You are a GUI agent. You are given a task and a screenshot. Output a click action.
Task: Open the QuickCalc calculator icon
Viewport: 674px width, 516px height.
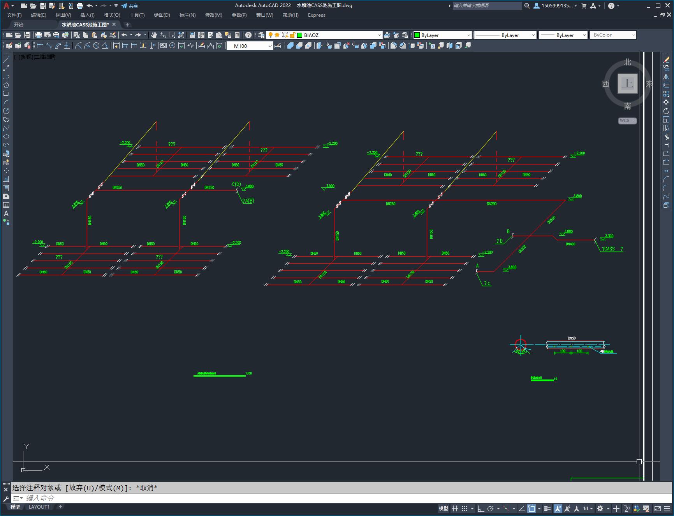237,35
